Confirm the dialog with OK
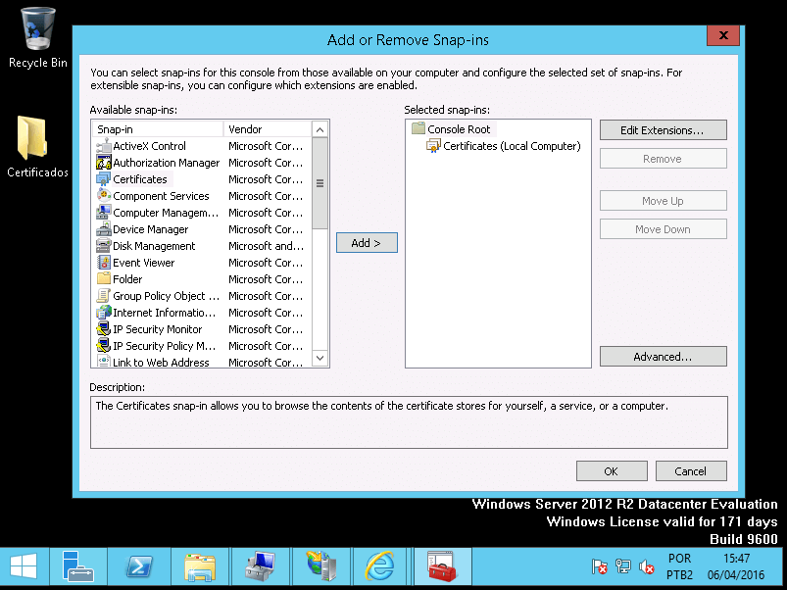 612,471
